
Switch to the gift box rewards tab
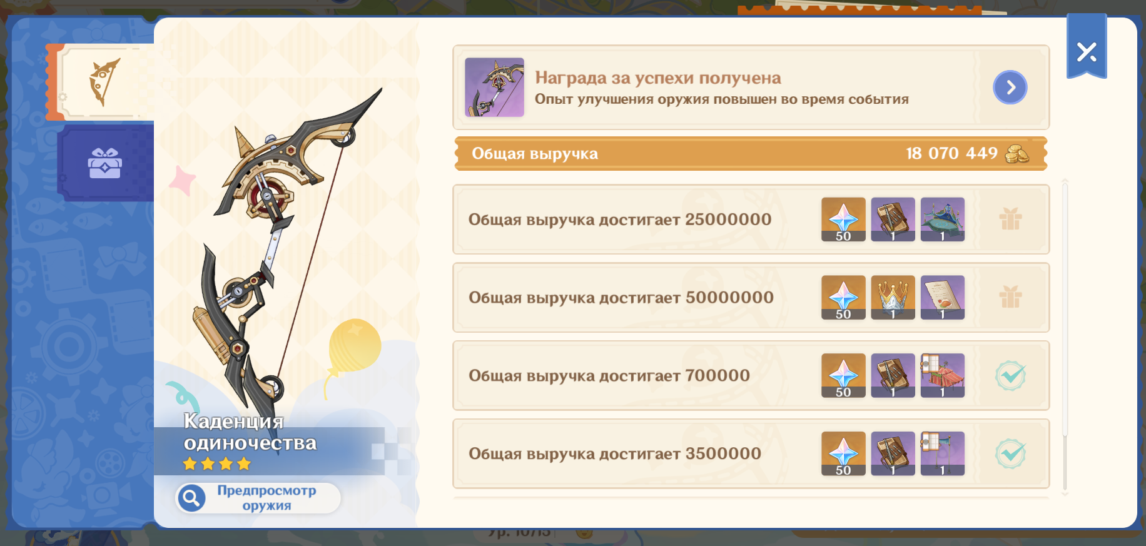click(x=105, y=163)
